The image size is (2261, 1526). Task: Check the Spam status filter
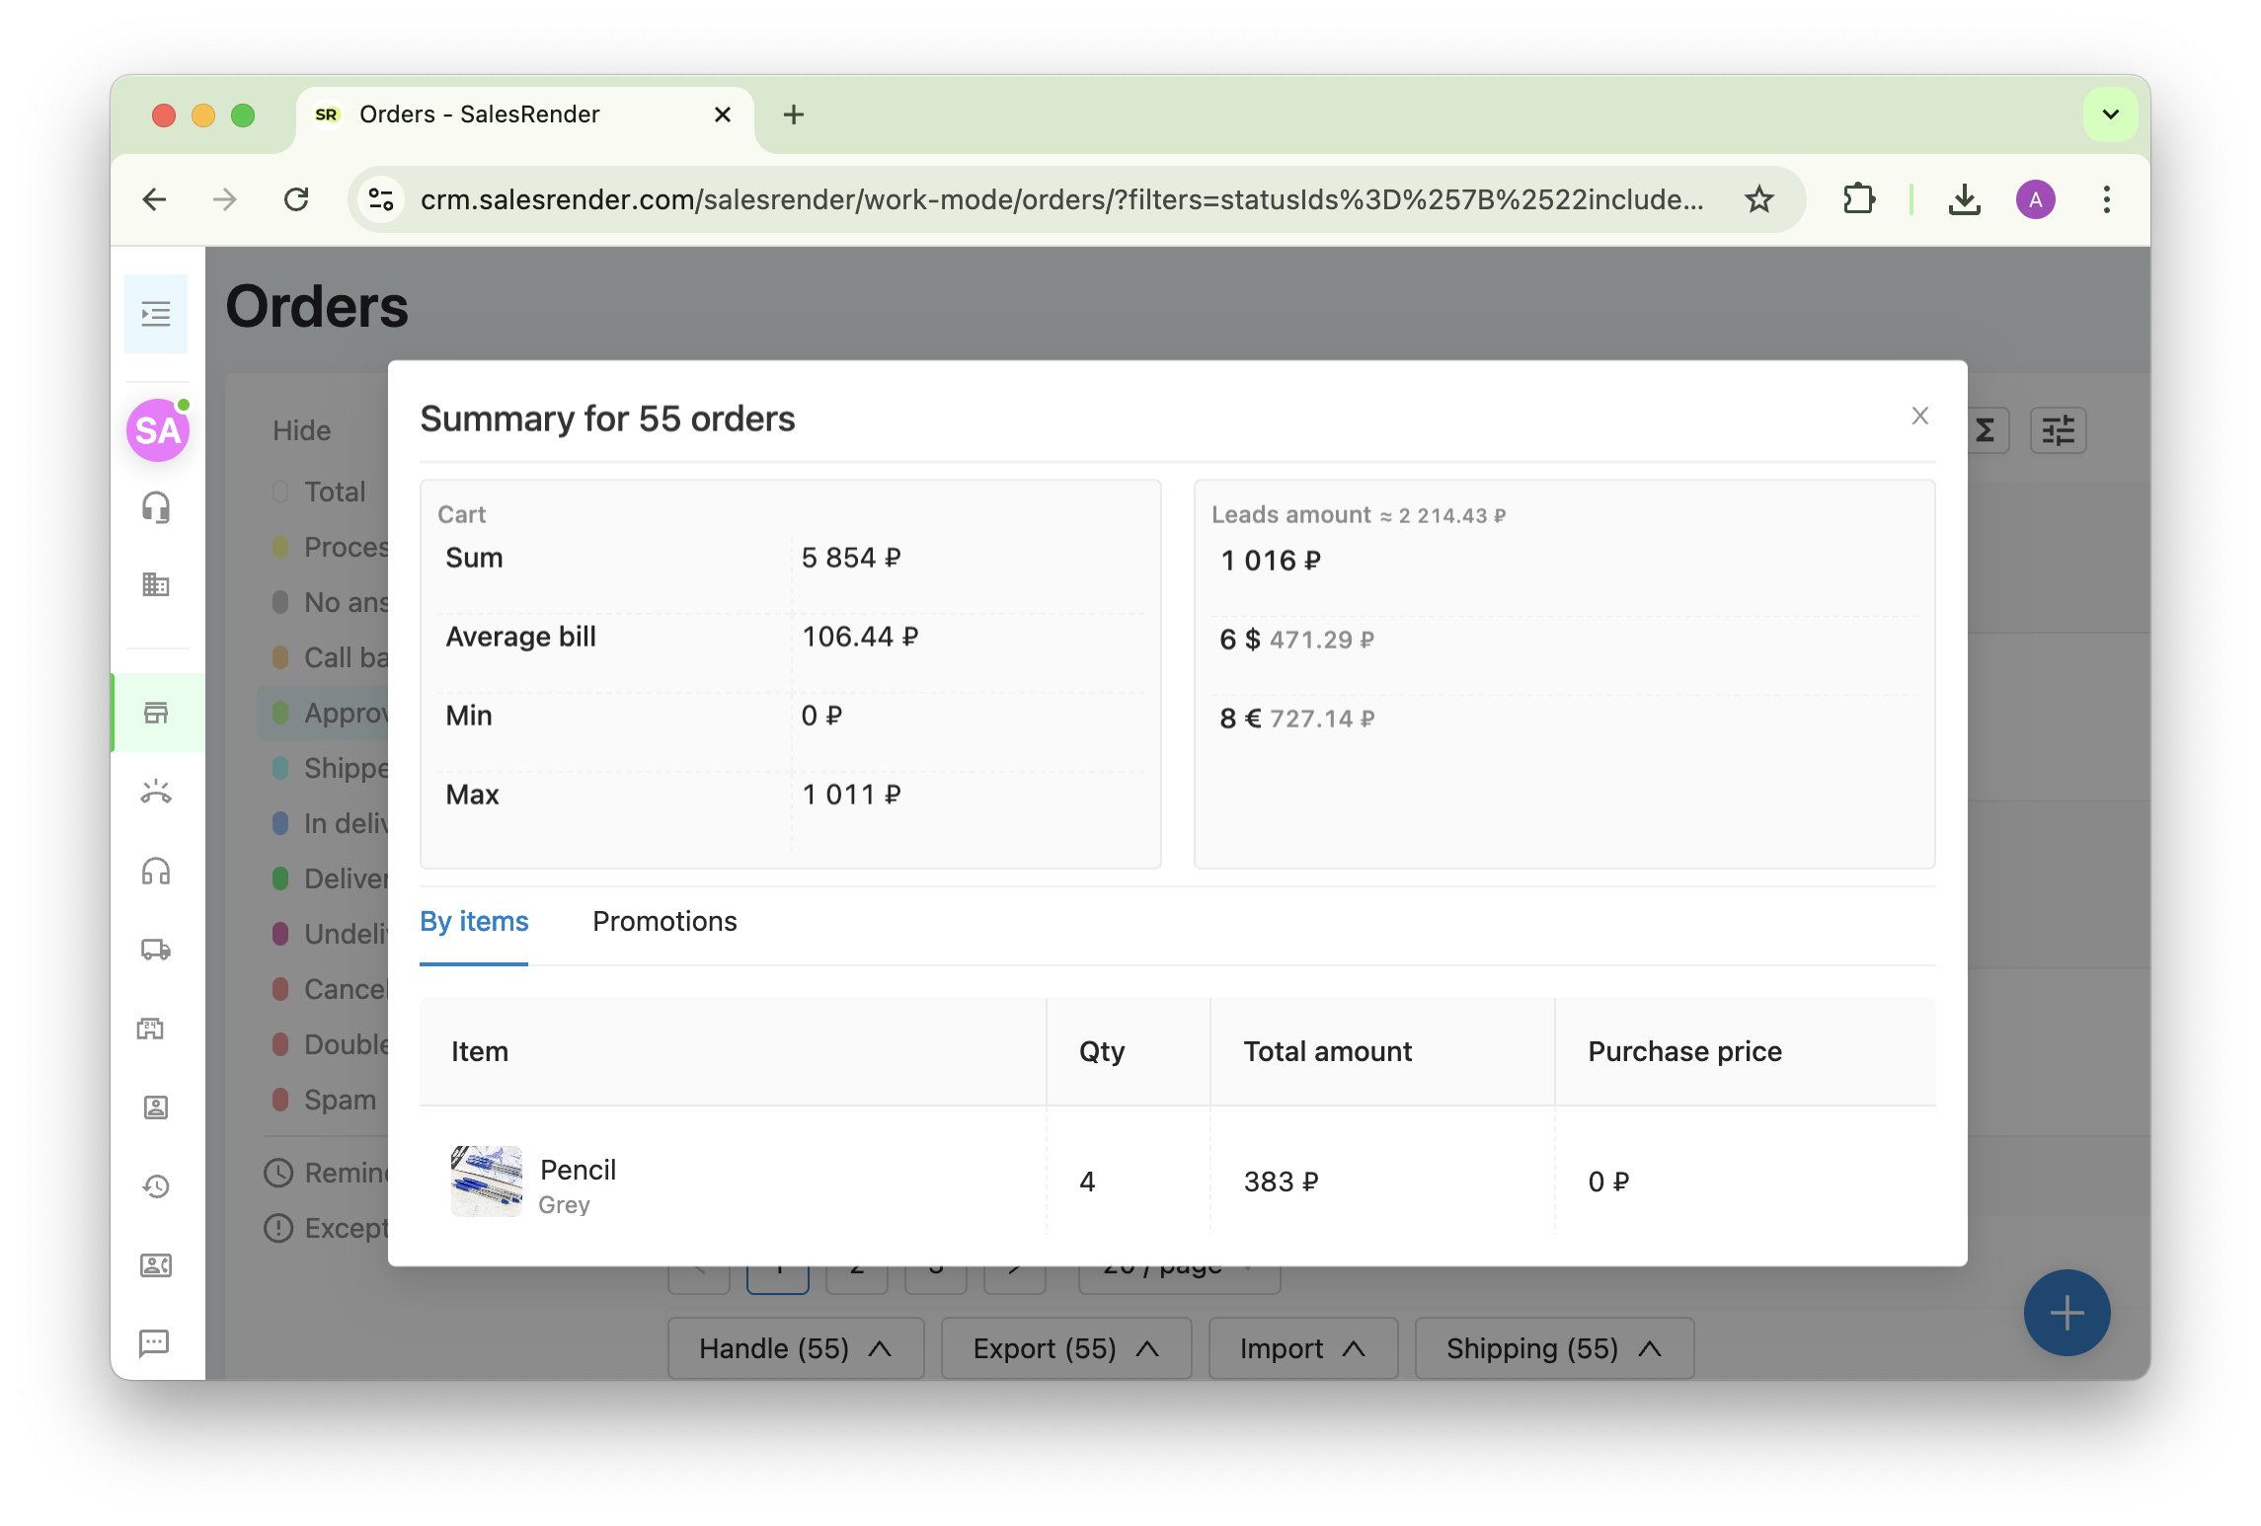click(x=279, y=1099)
